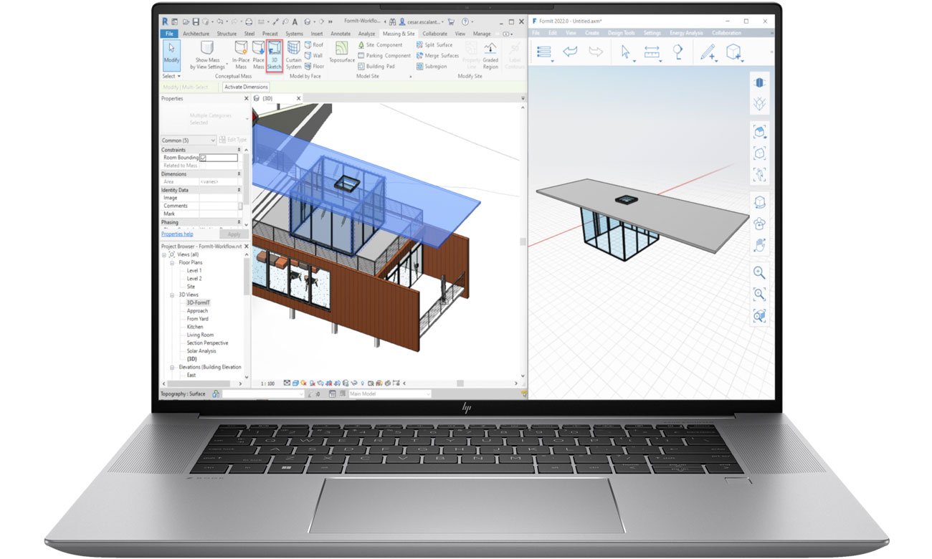Select Section Perspective view
Screen dimensions: 932x559
click(208, 343)
